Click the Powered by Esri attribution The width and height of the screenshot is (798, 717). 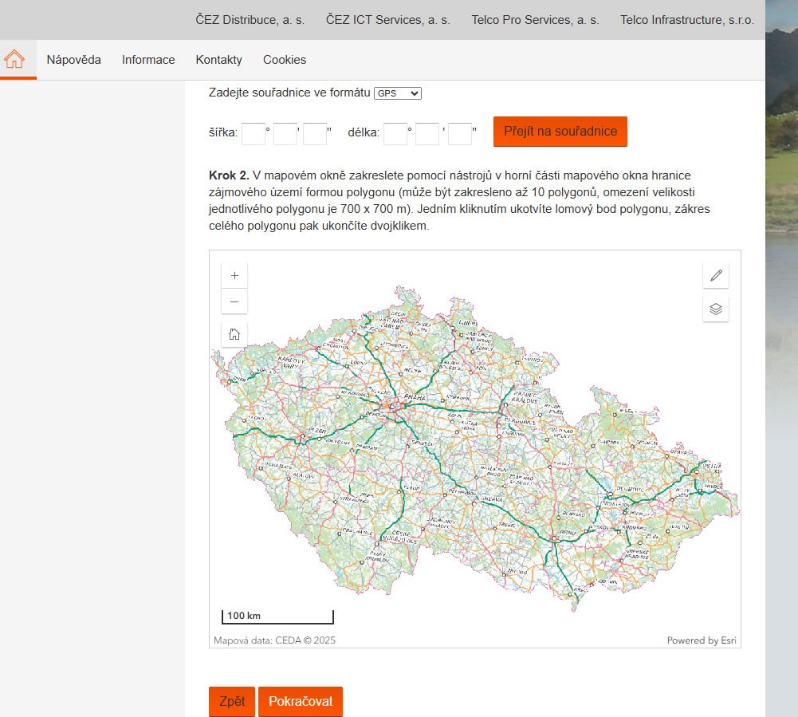(701, 640)
